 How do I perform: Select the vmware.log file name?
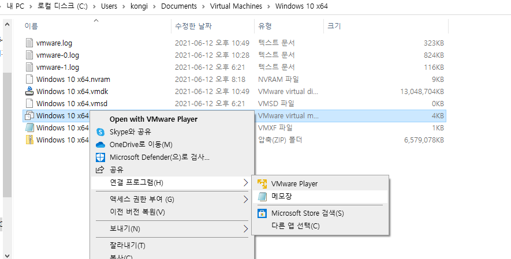(x=54, y=43)
